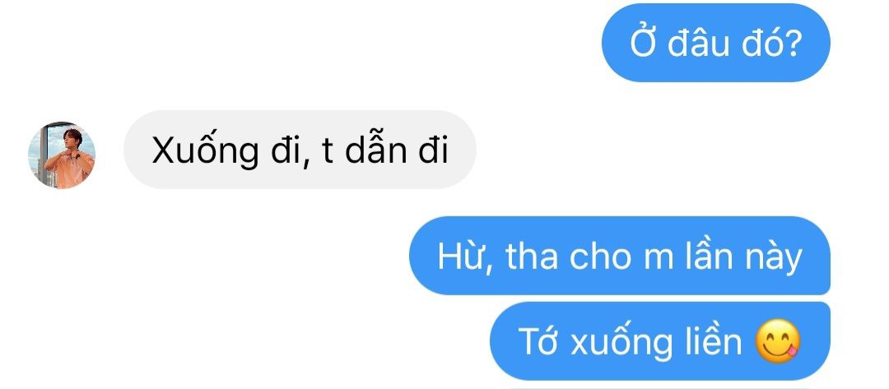
Task: Select the "Tớ xuống liền" message bubble
Action: click(x=660, y=340)
